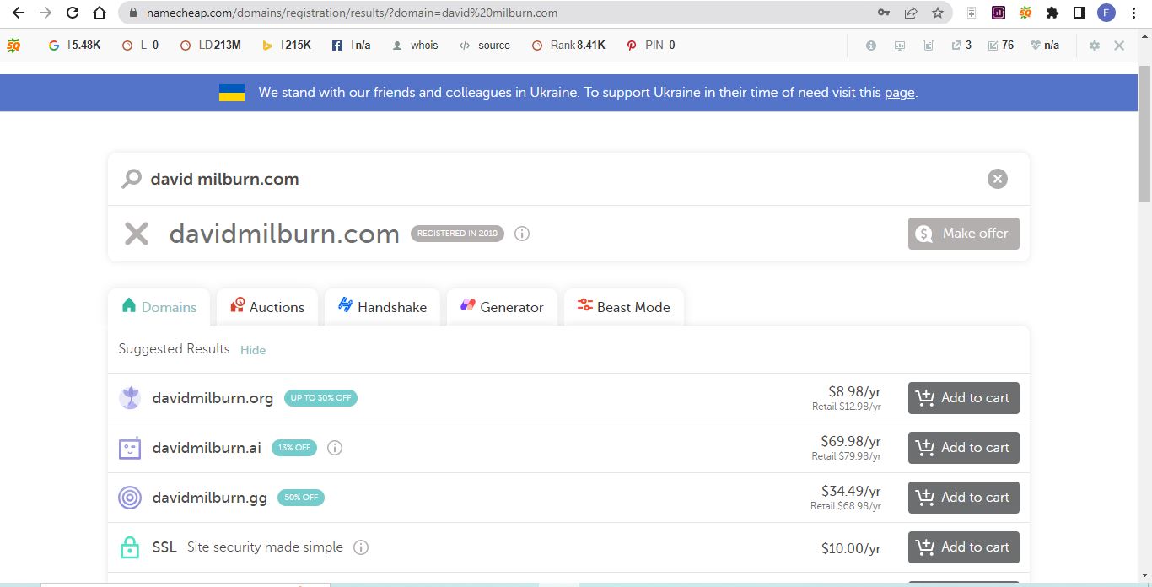Viewport: 1152px width, 587px height.
Task: Click the $69.98/yr price
Action: click(851, 441)
